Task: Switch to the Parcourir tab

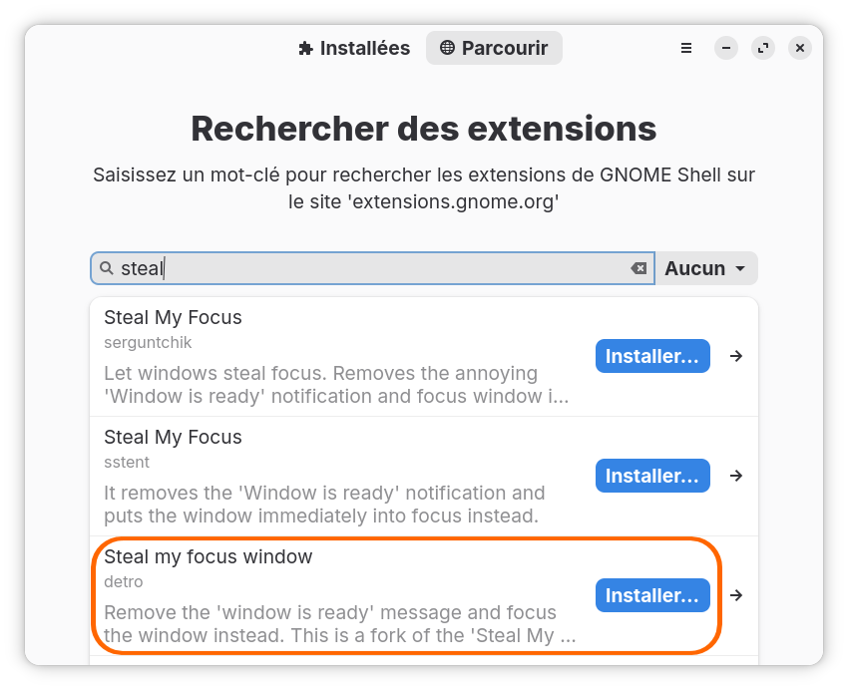Action: (494, 48)
